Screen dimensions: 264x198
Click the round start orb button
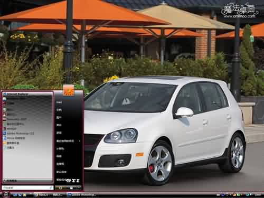coord(6,194)
